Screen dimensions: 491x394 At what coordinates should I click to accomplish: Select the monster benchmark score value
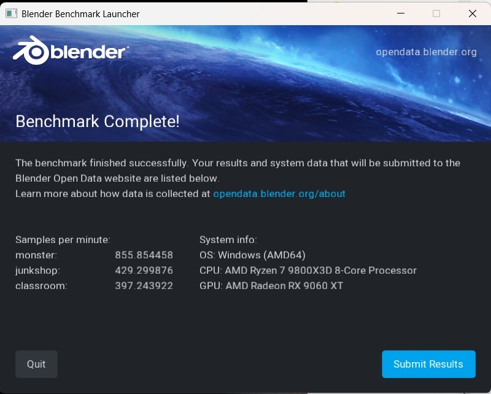pos(145,255)
